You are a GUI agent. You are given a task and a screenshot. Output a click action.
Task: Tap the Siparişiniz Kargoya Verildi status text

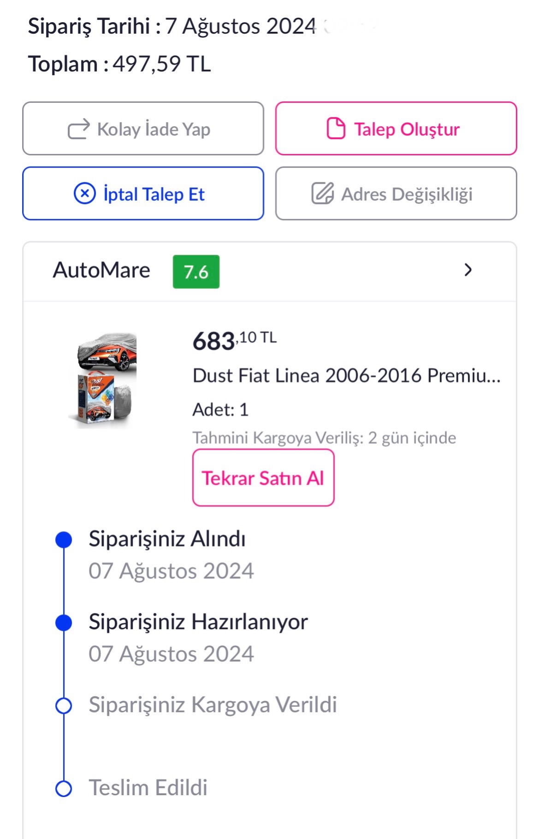click(213, 705)
